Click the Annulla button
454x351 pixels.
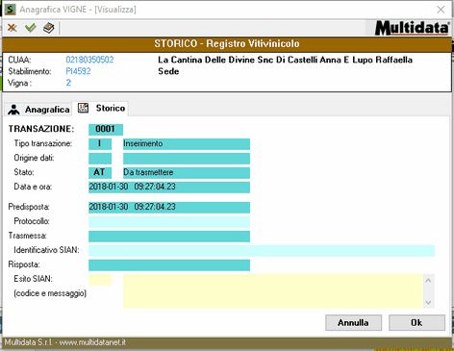pyautogui.click(x=353, y=322)
